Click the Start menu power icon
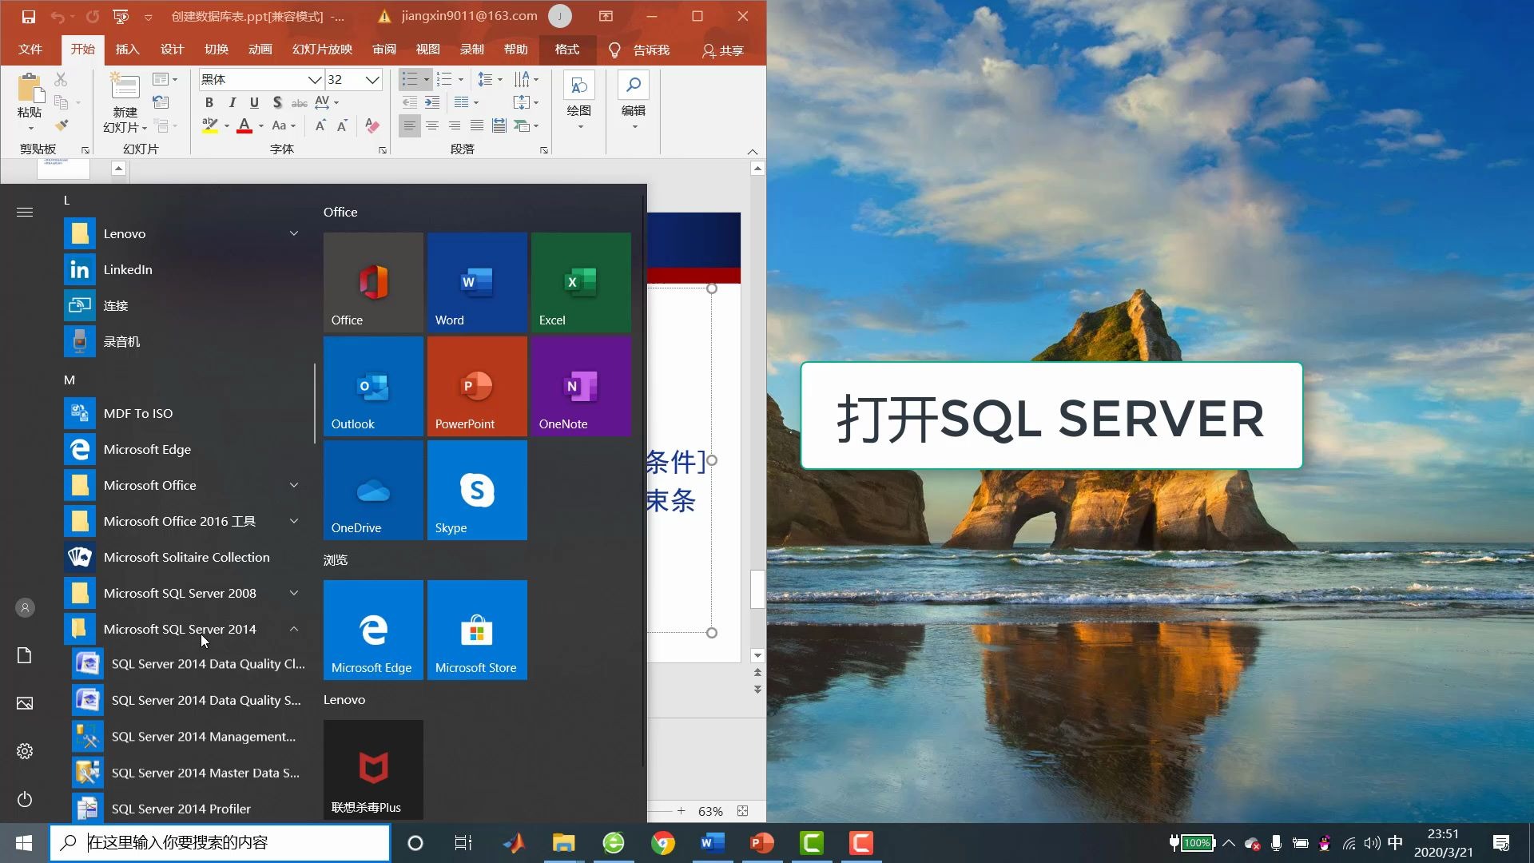The image size is (1534, 863). pos(25,799)
